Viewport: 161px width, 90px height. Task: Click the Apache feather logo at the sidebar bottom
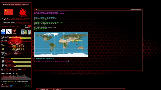pyautogui.click(x=5, y=86)
